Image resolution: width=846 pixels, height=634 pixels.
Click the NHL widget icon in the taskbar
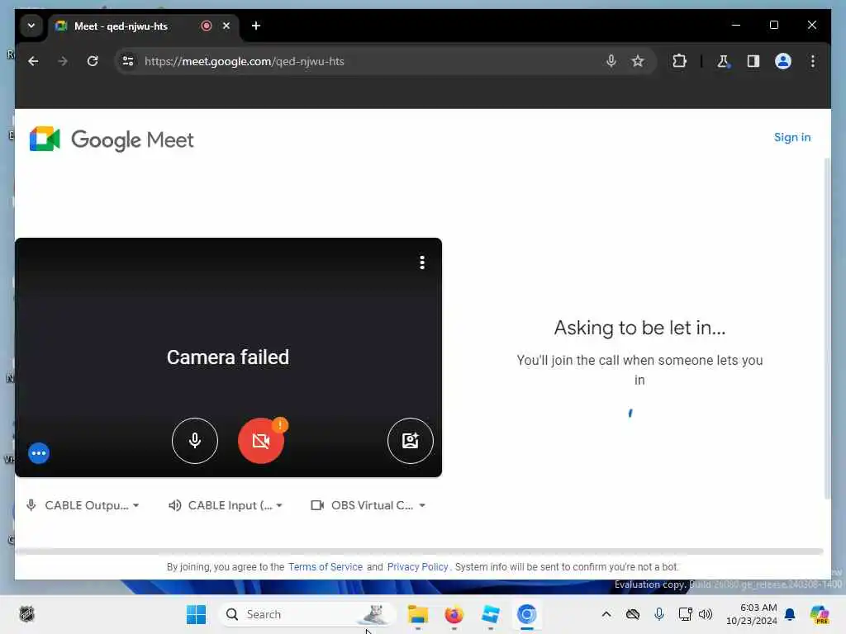pos(26,614)
